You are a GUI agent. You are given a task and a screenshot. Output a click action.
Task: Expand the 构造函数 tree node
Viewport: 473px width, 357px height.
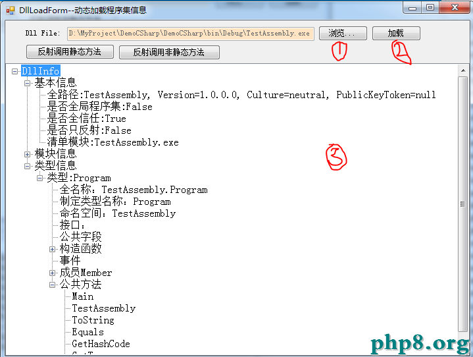coord(52,249)
